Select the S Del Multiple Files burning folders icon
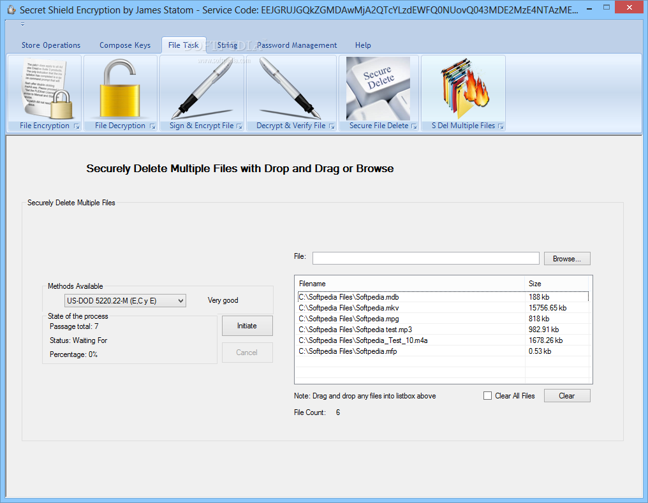This screenshot has height=503, width=648. (x=465, y=89)
